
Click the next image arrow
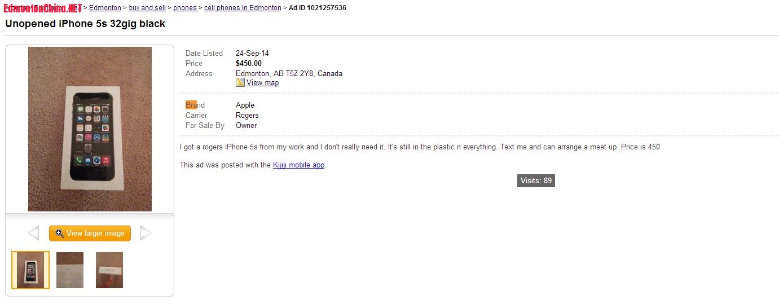click(x=146, y=233)
